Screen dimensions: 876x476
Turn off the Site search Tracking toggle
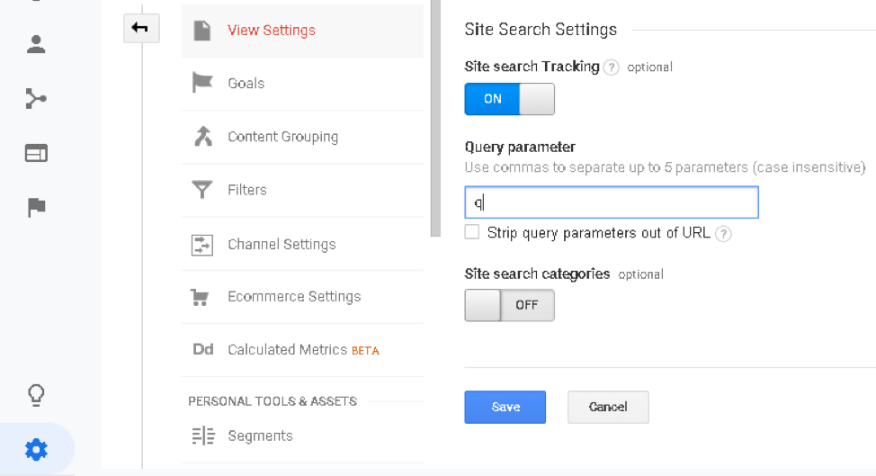510,99
